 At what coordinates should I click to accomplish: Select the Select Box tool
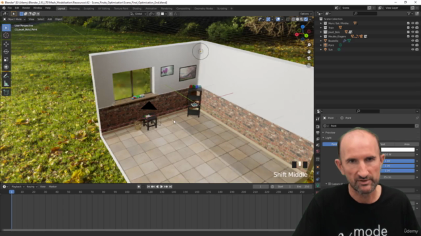6,28
